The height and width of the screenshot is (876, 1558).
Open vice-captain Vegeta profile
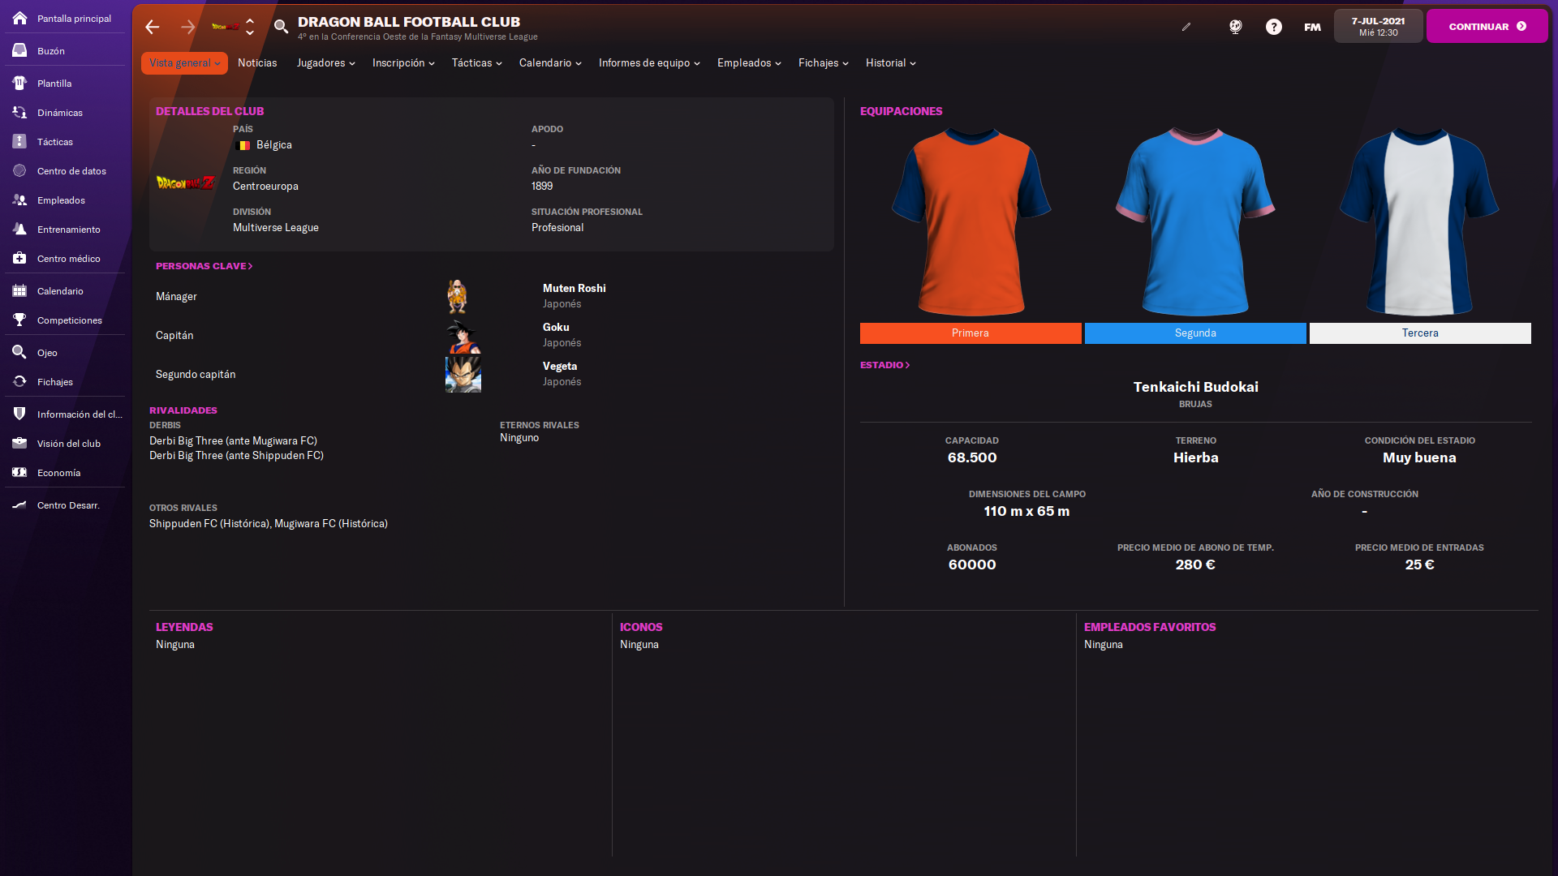(x=560, y=366)
